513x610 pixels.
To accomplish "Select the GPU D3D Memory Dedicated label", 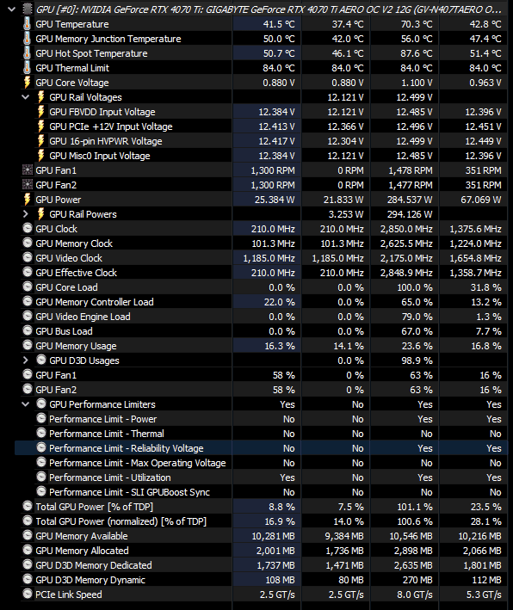I will 94,565.
